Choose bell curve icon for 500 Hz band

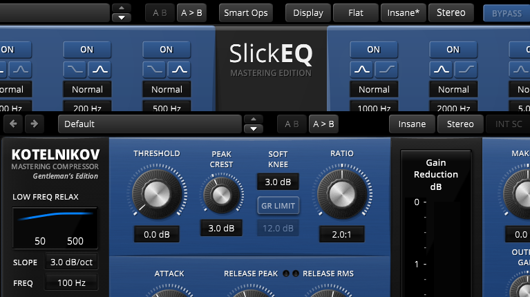click(x=180, y=69)
